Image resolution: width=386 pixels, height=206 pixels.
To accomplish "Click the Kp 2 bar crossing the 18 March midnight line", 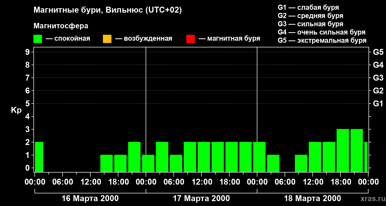I will 259,157.
